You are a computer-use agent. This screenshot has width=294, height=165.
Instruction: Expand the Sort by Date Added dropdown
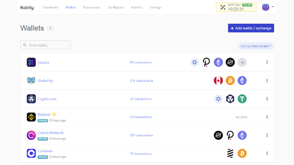pyautogui.click(x=256, y=46)
